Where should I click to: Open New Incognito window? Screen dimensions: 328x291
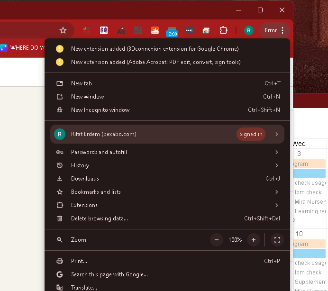167,110
